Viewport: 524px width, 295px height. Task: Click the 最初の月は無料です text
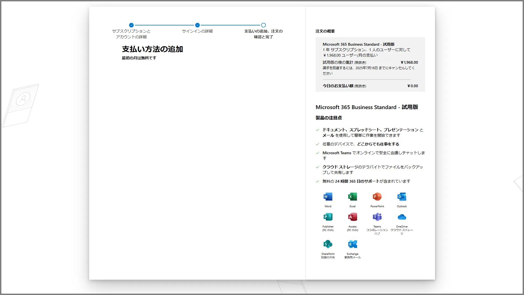139,58
